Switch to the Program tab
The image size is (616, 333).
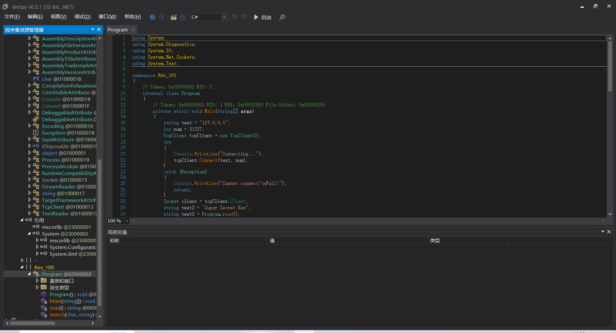(117, 29)
